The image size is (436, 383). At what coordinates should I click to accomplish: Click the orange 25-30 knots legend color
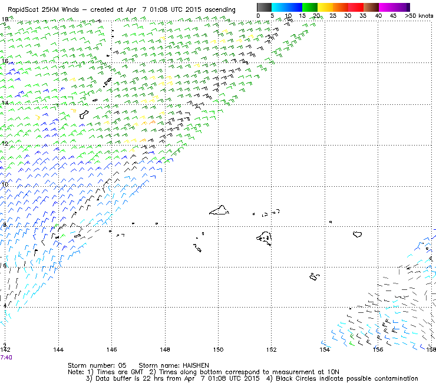pos(341,7)
